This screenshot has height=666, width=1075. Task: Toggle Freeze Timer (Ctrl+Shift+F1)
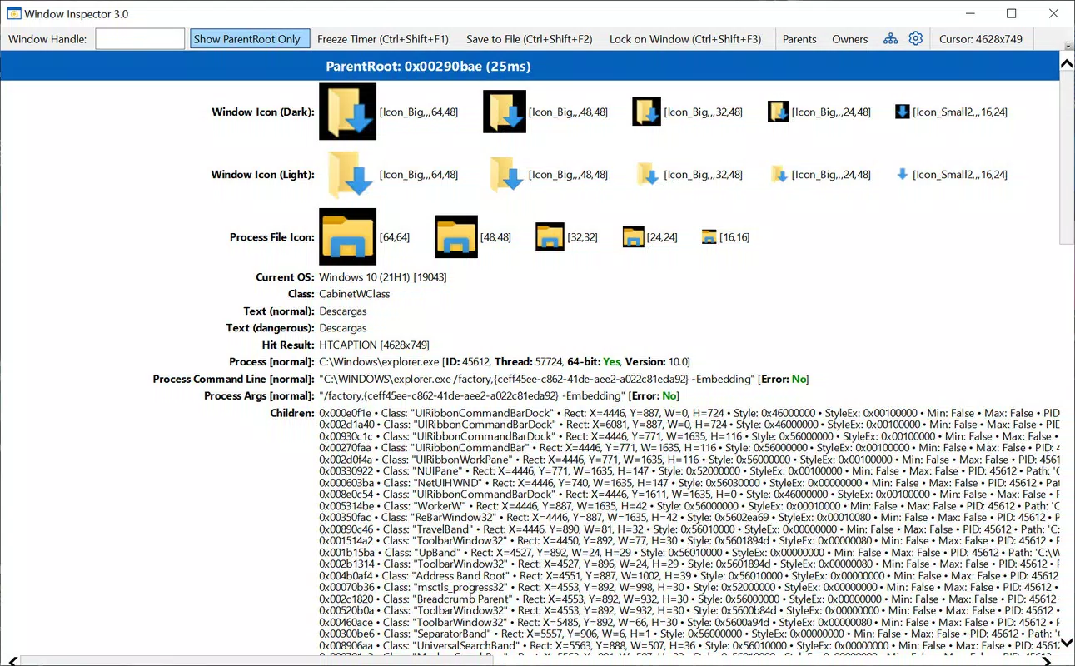point(383,38)
